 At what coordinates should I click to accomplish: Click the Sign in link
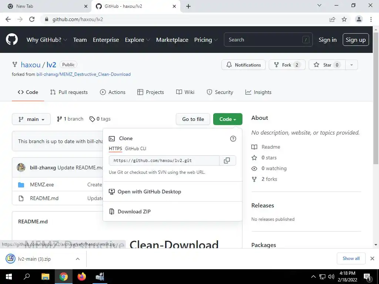(x=328, y=40)
